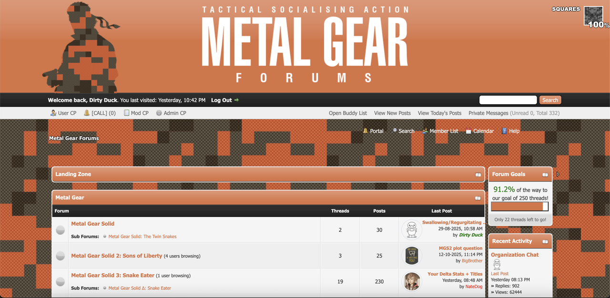Click the green Log Out arrow icon
610x298 pixels.
coord(236,100)
